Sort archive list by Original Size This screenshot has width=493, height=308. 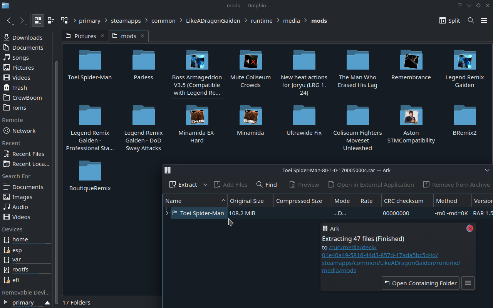(x=250, y=201)
